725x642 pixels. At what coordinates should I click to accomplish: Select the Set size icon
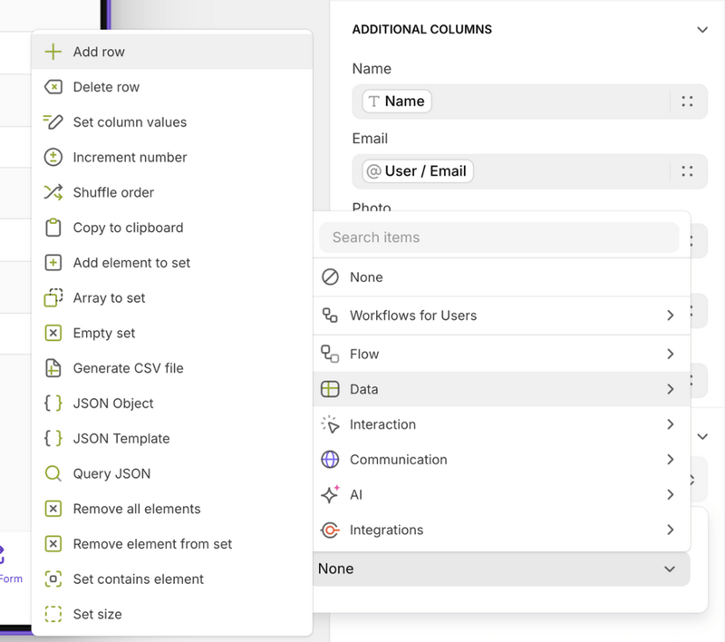click(x=55, y=614)
